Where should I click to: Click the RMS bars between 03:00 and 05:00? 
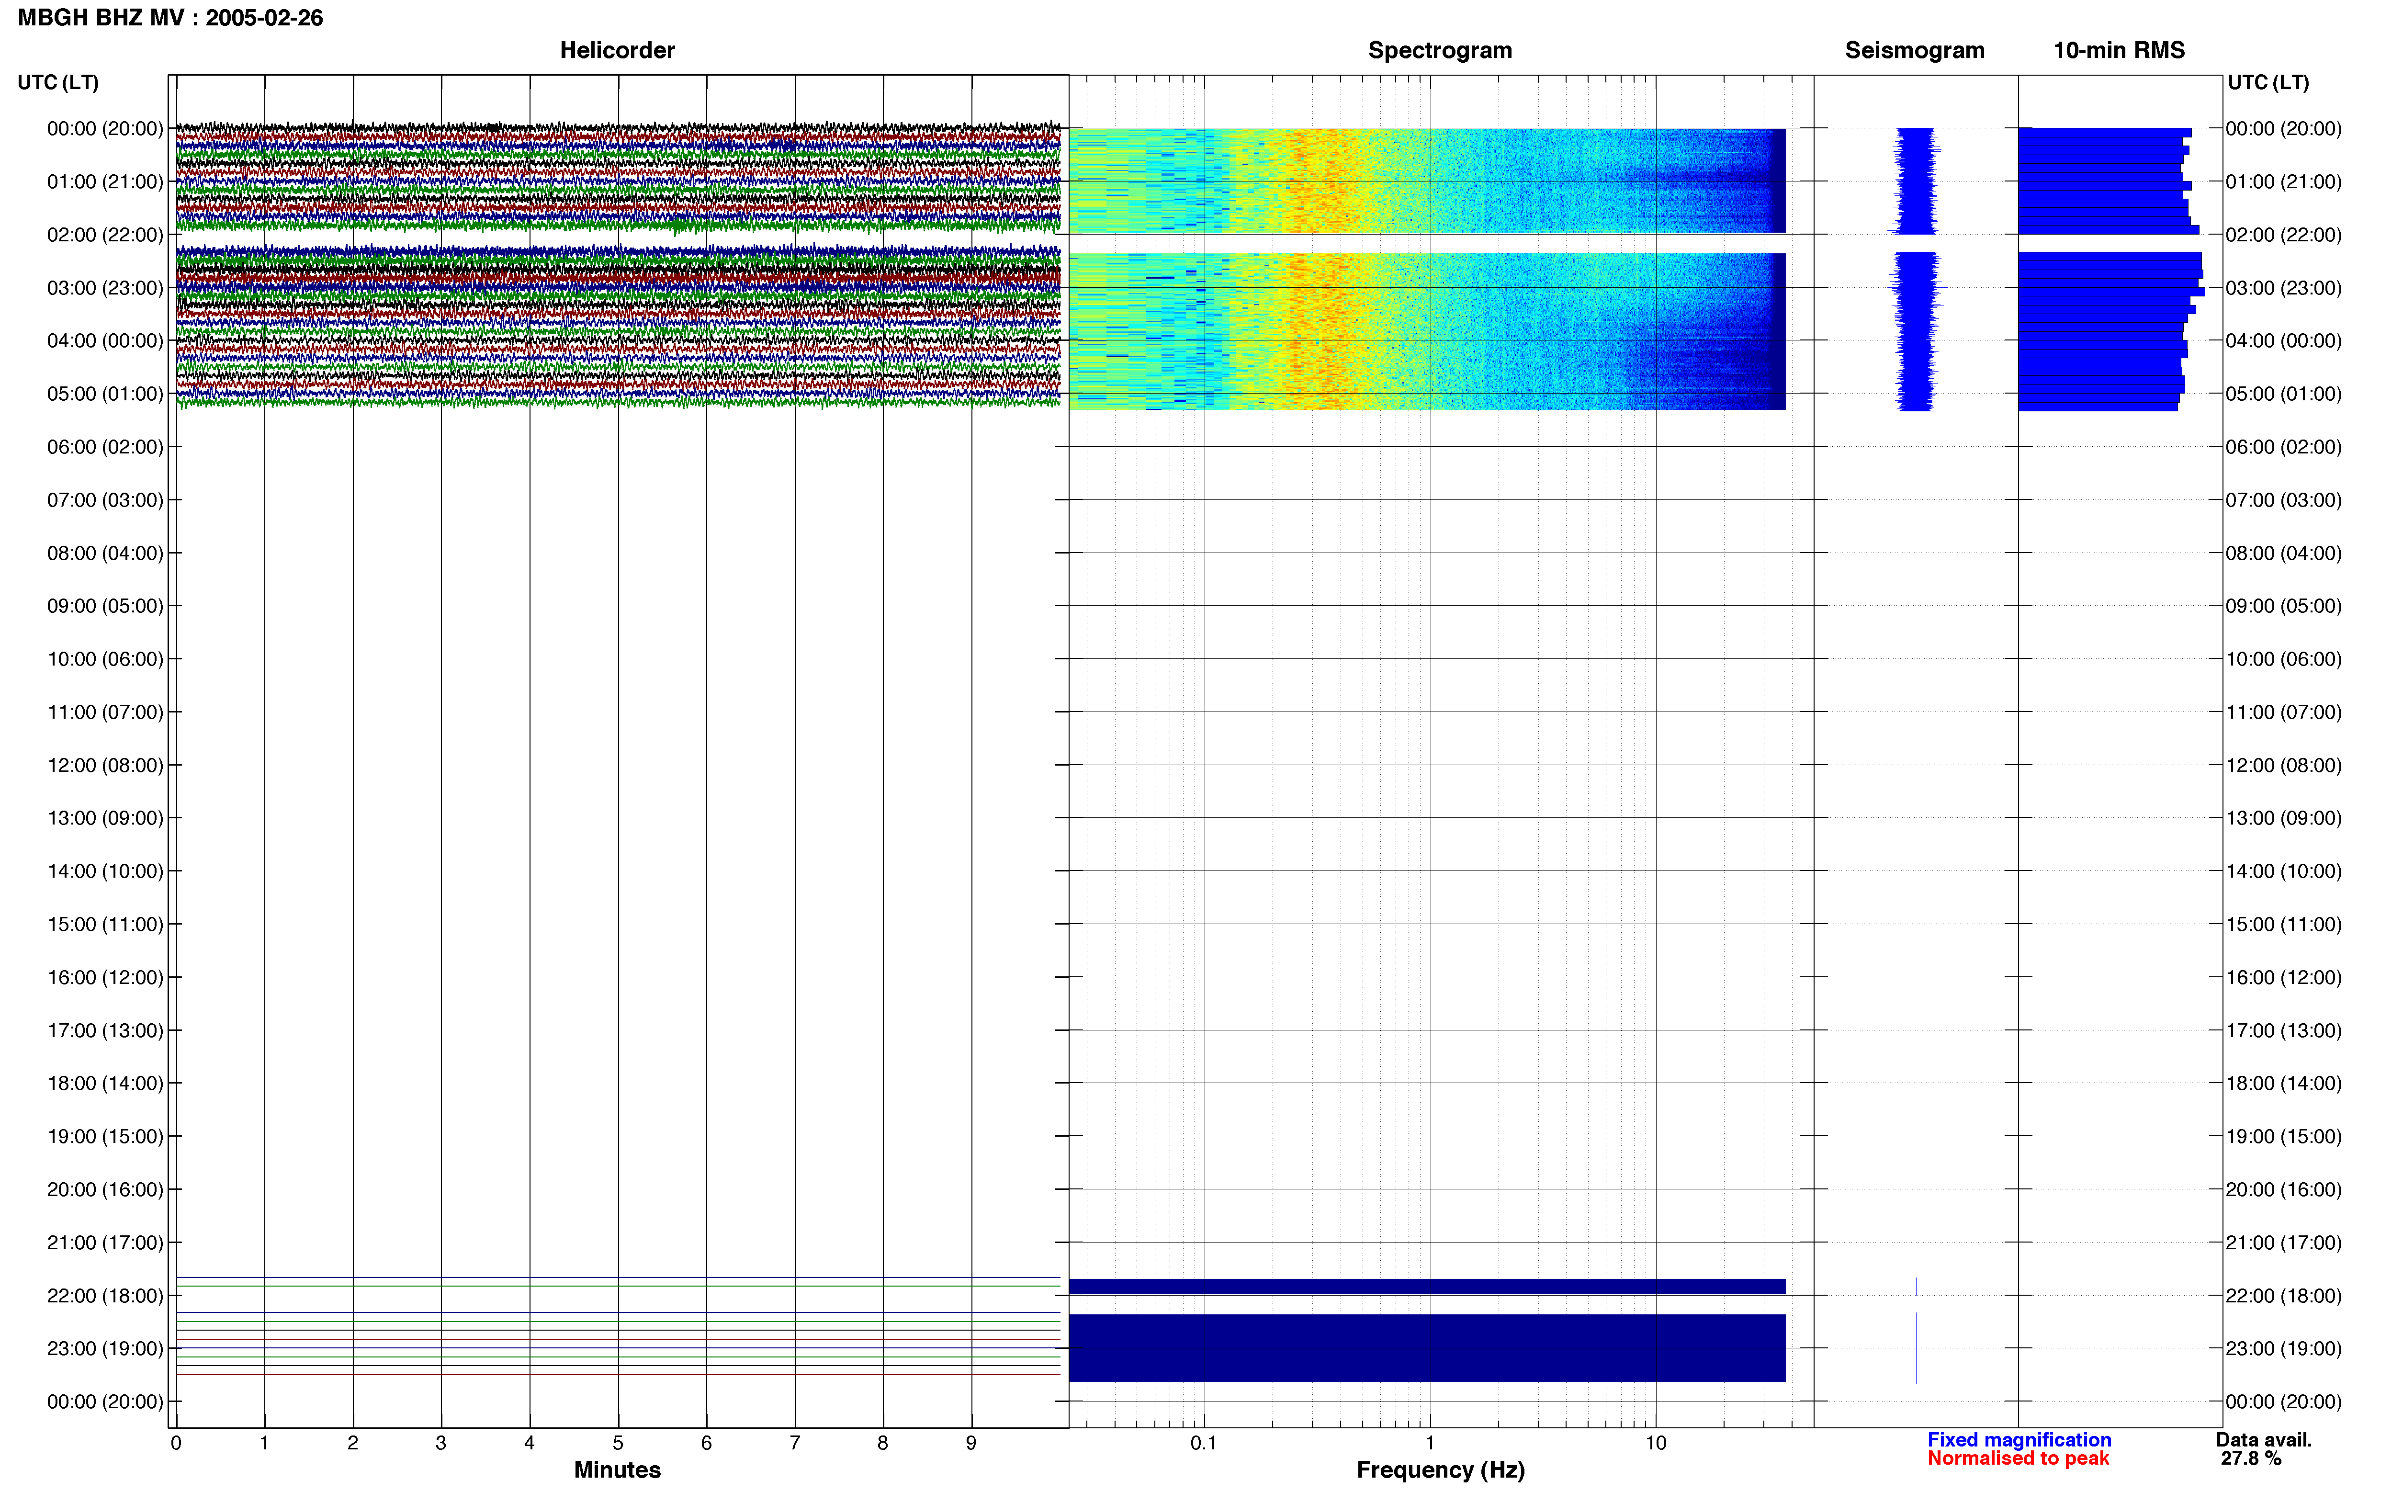[2112, 331]
